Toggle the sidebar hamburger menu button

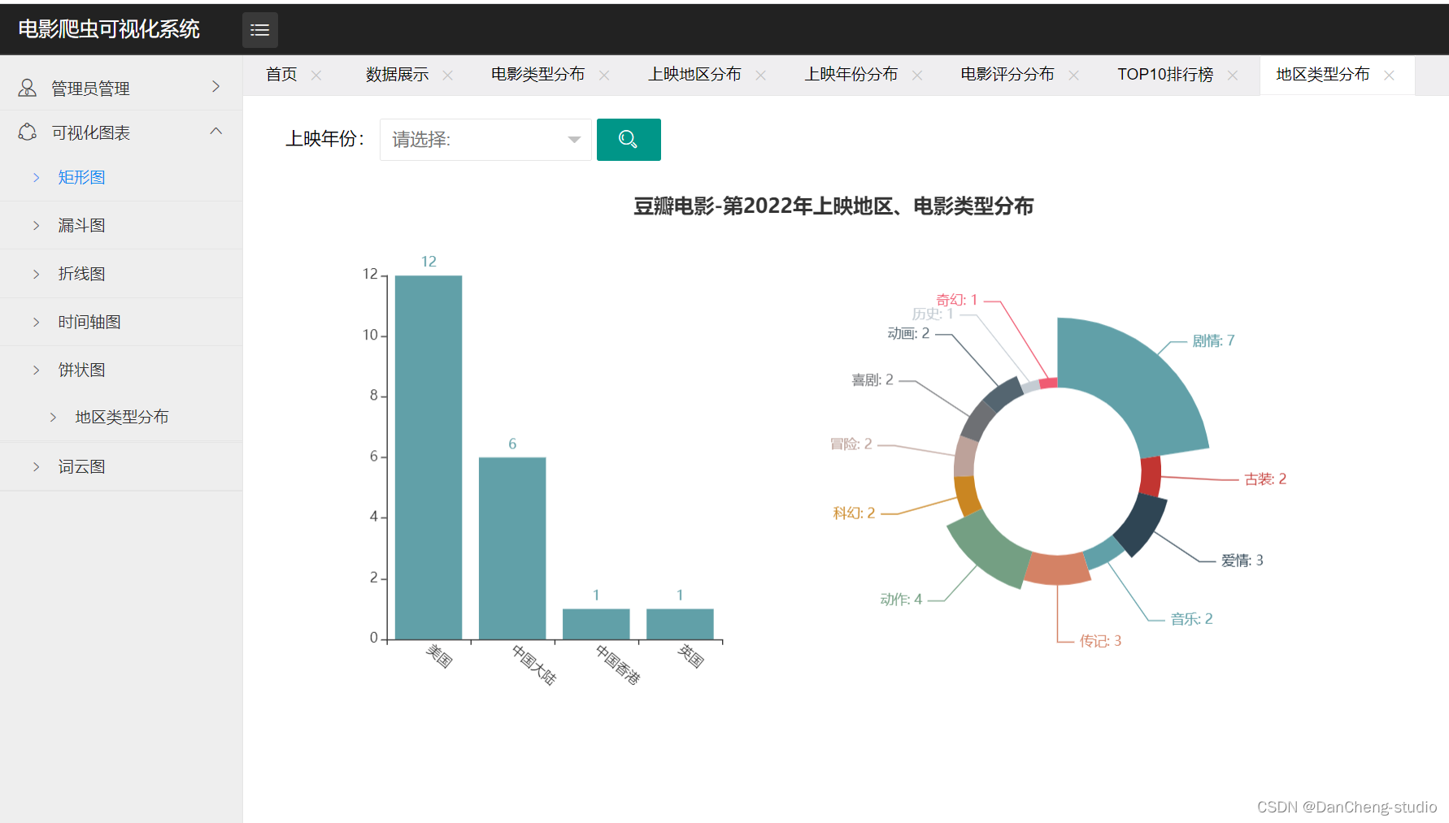pos(260,30)
